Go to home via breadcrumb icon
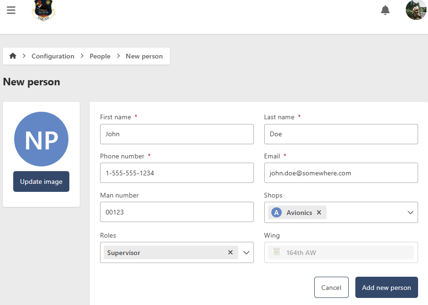 click(13, 56)
